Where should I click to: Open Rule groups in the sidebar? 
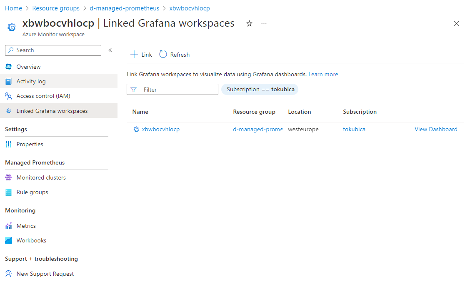pos(32,192)
